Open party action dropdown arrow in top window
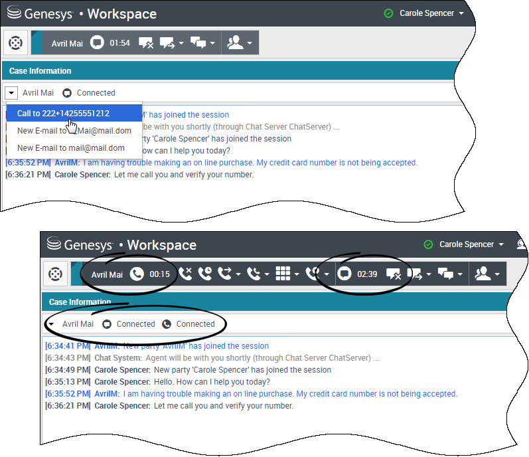The image size is (529, 457). pos(250,43)
